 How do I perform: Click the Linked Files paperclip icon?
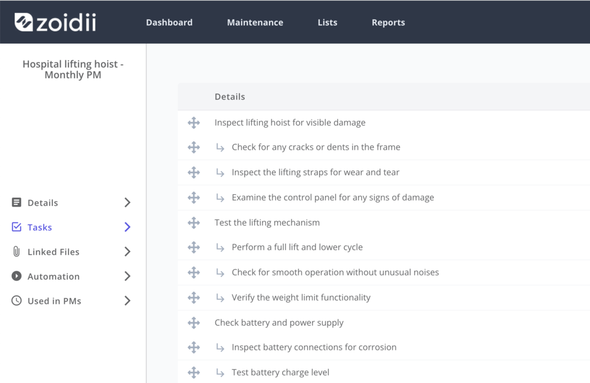16,251
